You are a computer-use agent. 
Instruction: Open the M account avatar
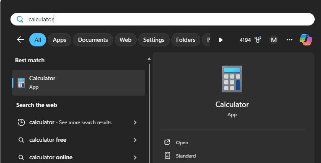click(x=274, y=40)
